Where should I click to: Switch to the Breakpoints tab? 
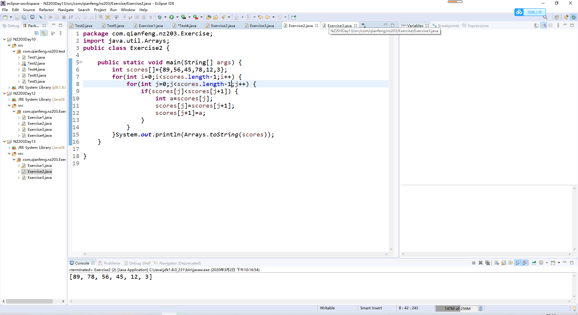pyautogui.click(x=446, y=26)
